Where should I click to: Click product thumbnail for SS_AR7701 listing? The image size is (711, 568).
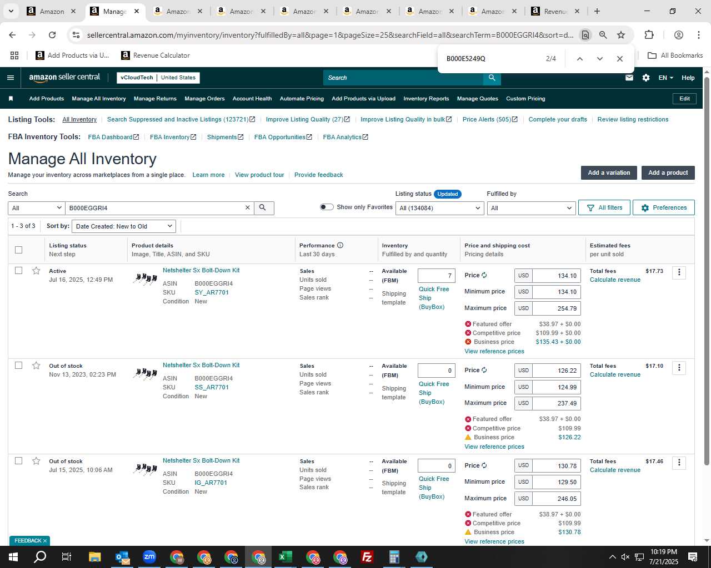[145, 374]
